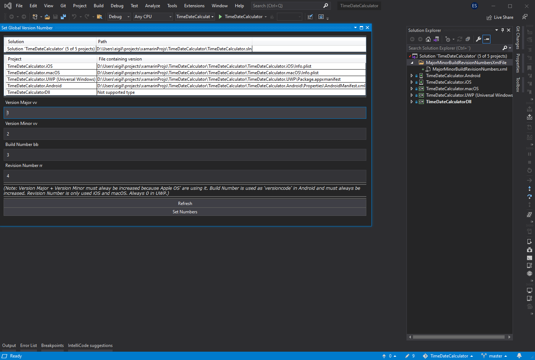
Task: Expand the TimeDateCalculator.Android project node
Action: 412,76
